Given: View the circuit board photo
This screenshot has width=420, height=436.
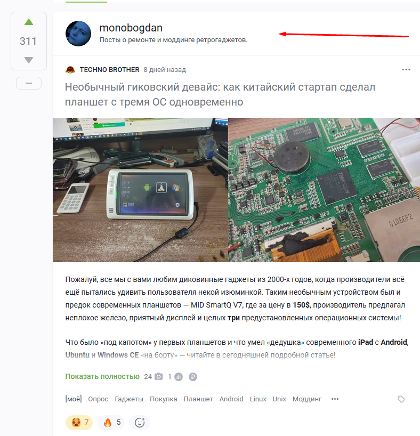Looking at the screenshot, I should click(324, 190).
